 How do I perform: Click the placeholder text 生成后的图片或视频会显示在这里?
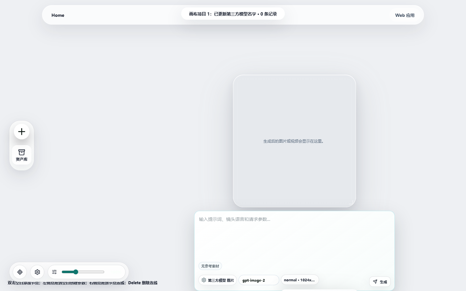pos(294,141)
